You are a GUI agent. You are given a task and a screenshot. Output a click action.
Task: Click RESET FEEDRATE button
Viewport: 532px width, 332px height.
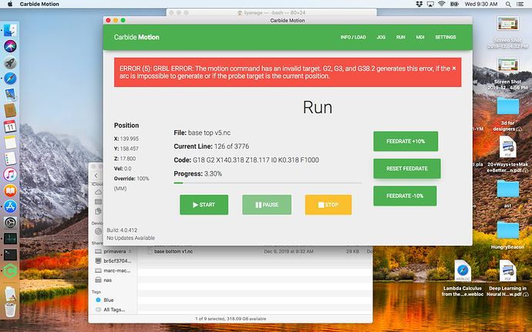[x=407, y=169]
